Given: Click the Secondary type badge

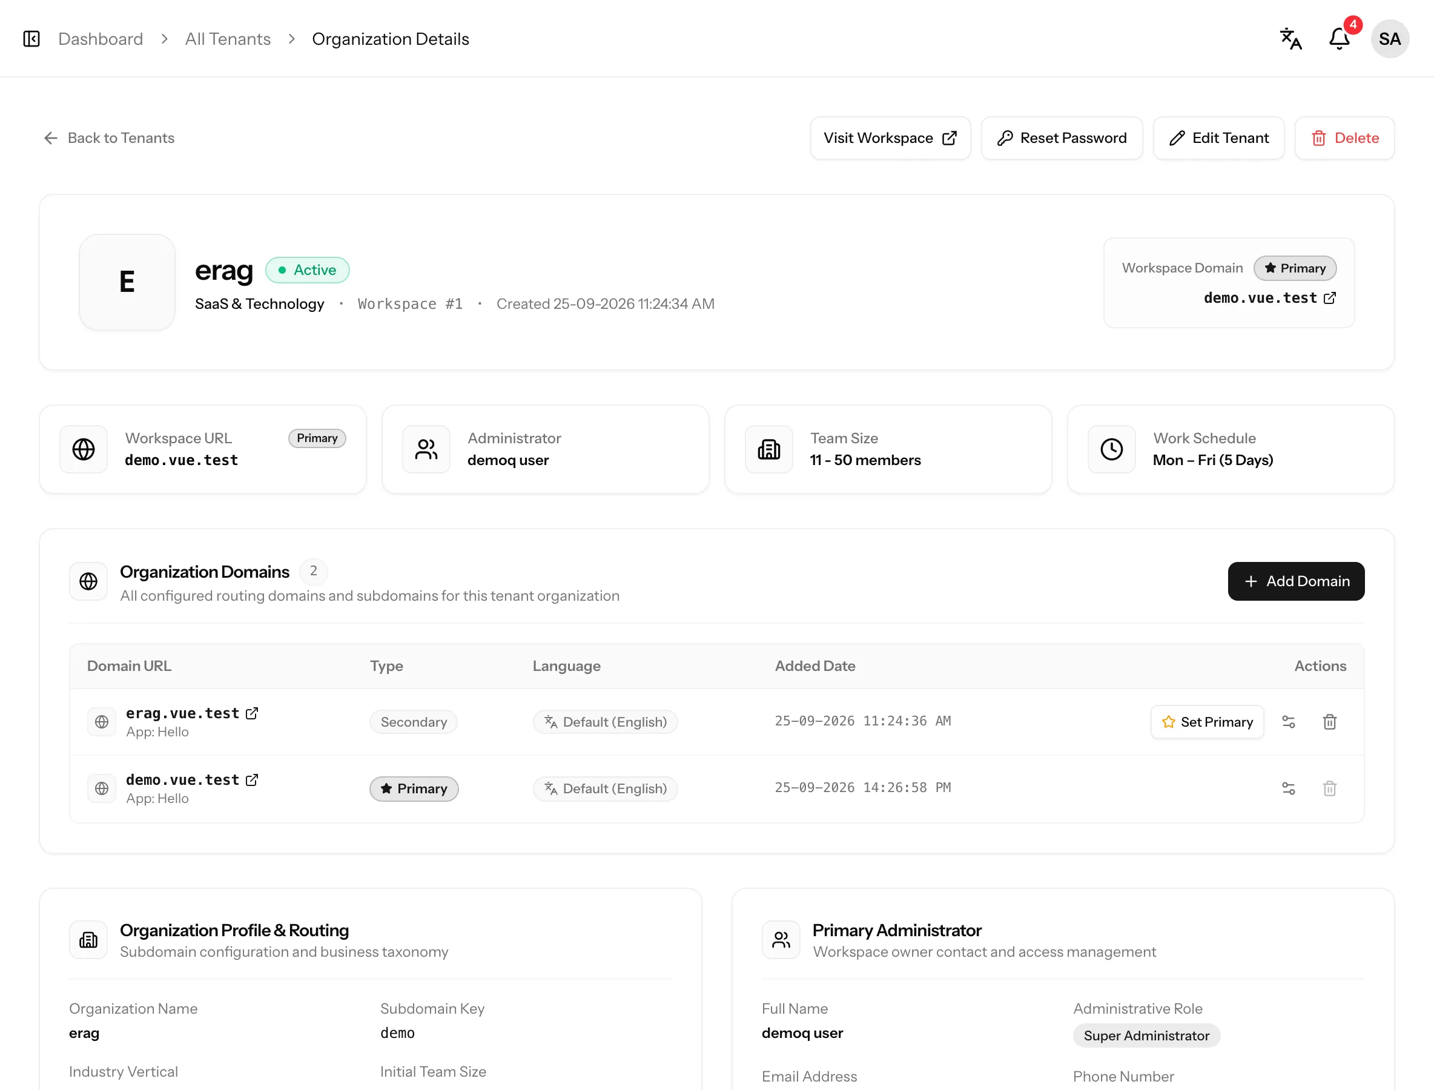Looking at the screenshot, I should coord(414,722).
